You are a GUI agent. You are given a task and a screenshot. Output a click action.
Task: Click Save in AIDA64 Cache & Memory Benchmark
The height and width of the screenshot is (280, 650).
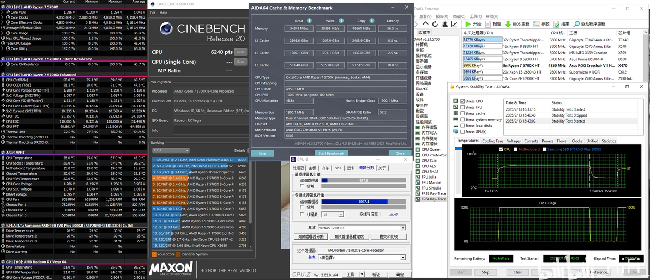[262, 153]
